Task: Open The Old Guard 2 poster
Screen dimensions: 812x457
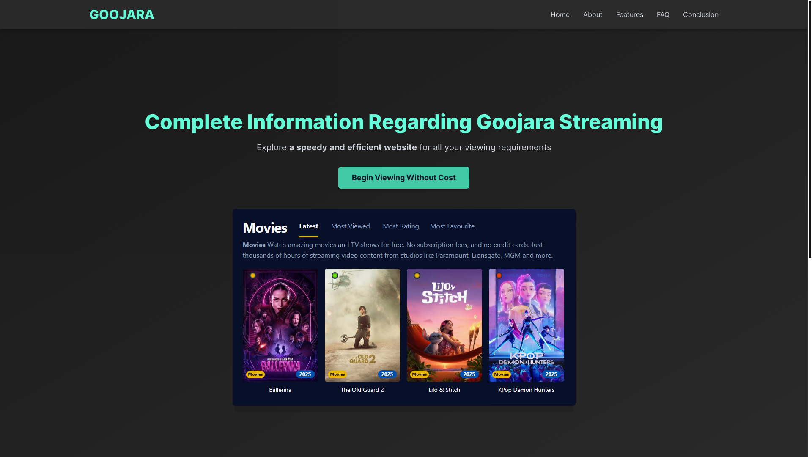Action: click(x=362, y=325)
